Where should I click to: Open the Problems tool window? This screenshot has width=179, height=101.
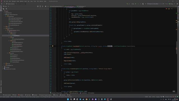tap(21, 95)
